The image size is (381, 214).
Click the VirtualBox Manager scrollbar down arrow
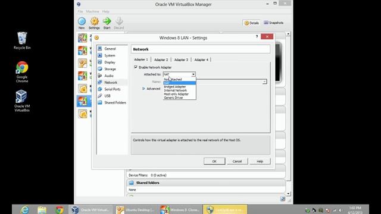pyautogui.click(x=288, y=194)
